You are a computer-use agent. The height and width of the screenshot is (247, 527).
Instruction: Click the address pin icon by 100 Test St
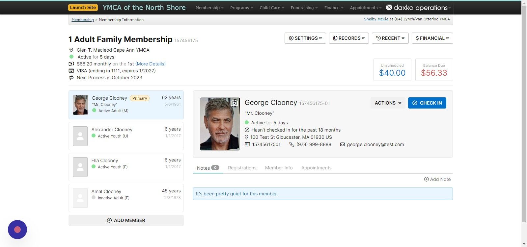[246, 137]
